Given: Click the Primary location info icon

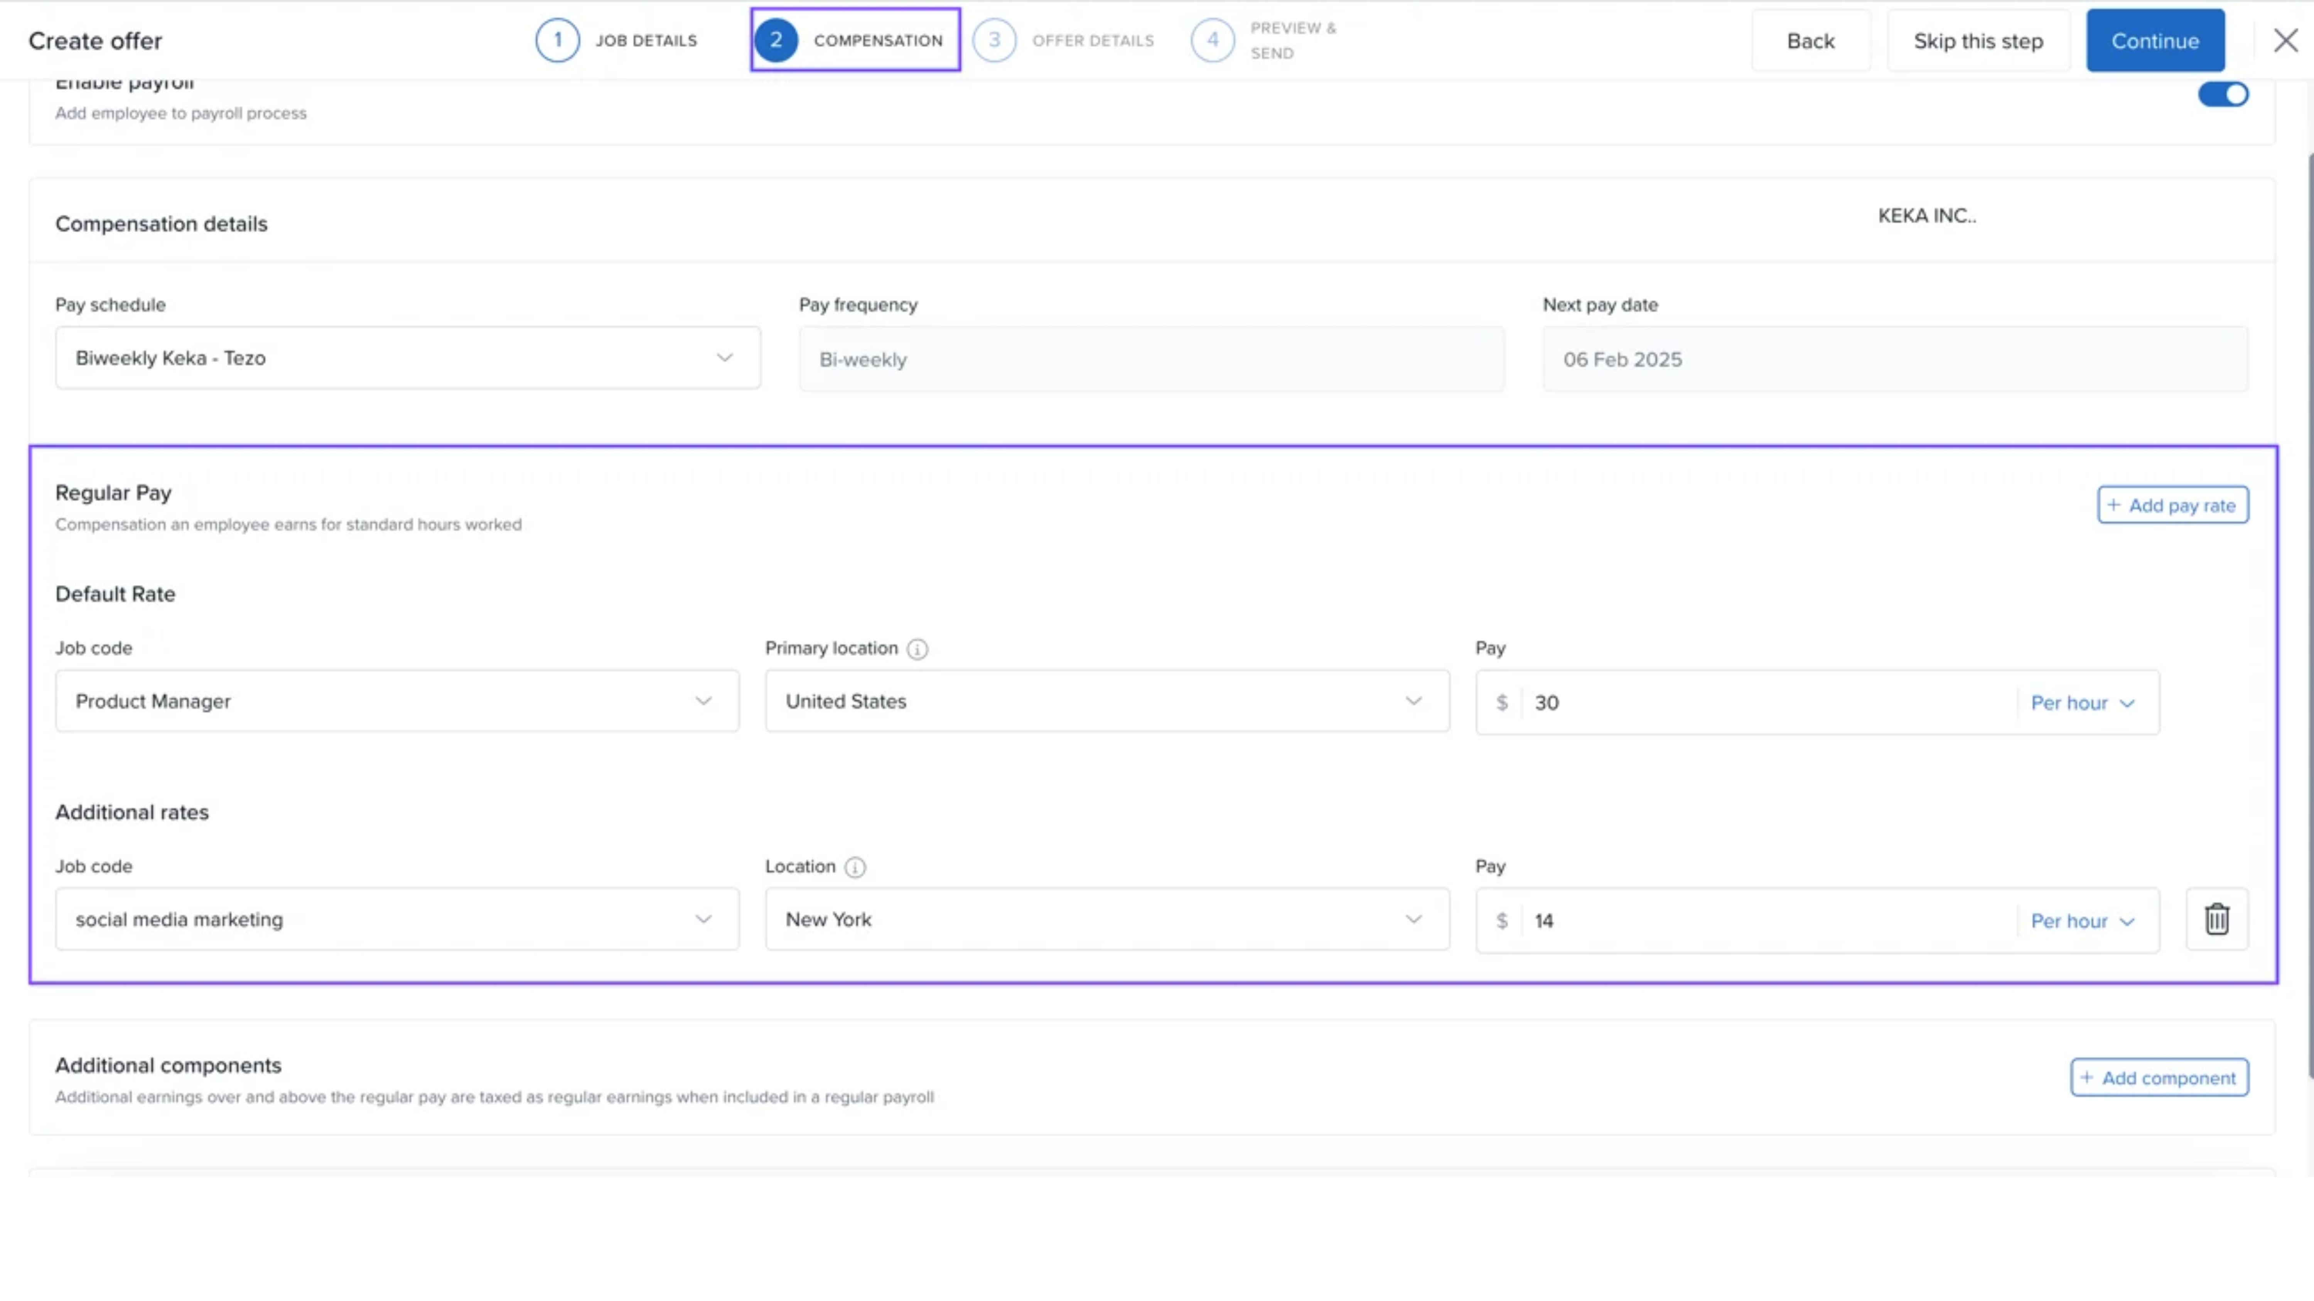Looking at the screenshot, I should 916,649.
